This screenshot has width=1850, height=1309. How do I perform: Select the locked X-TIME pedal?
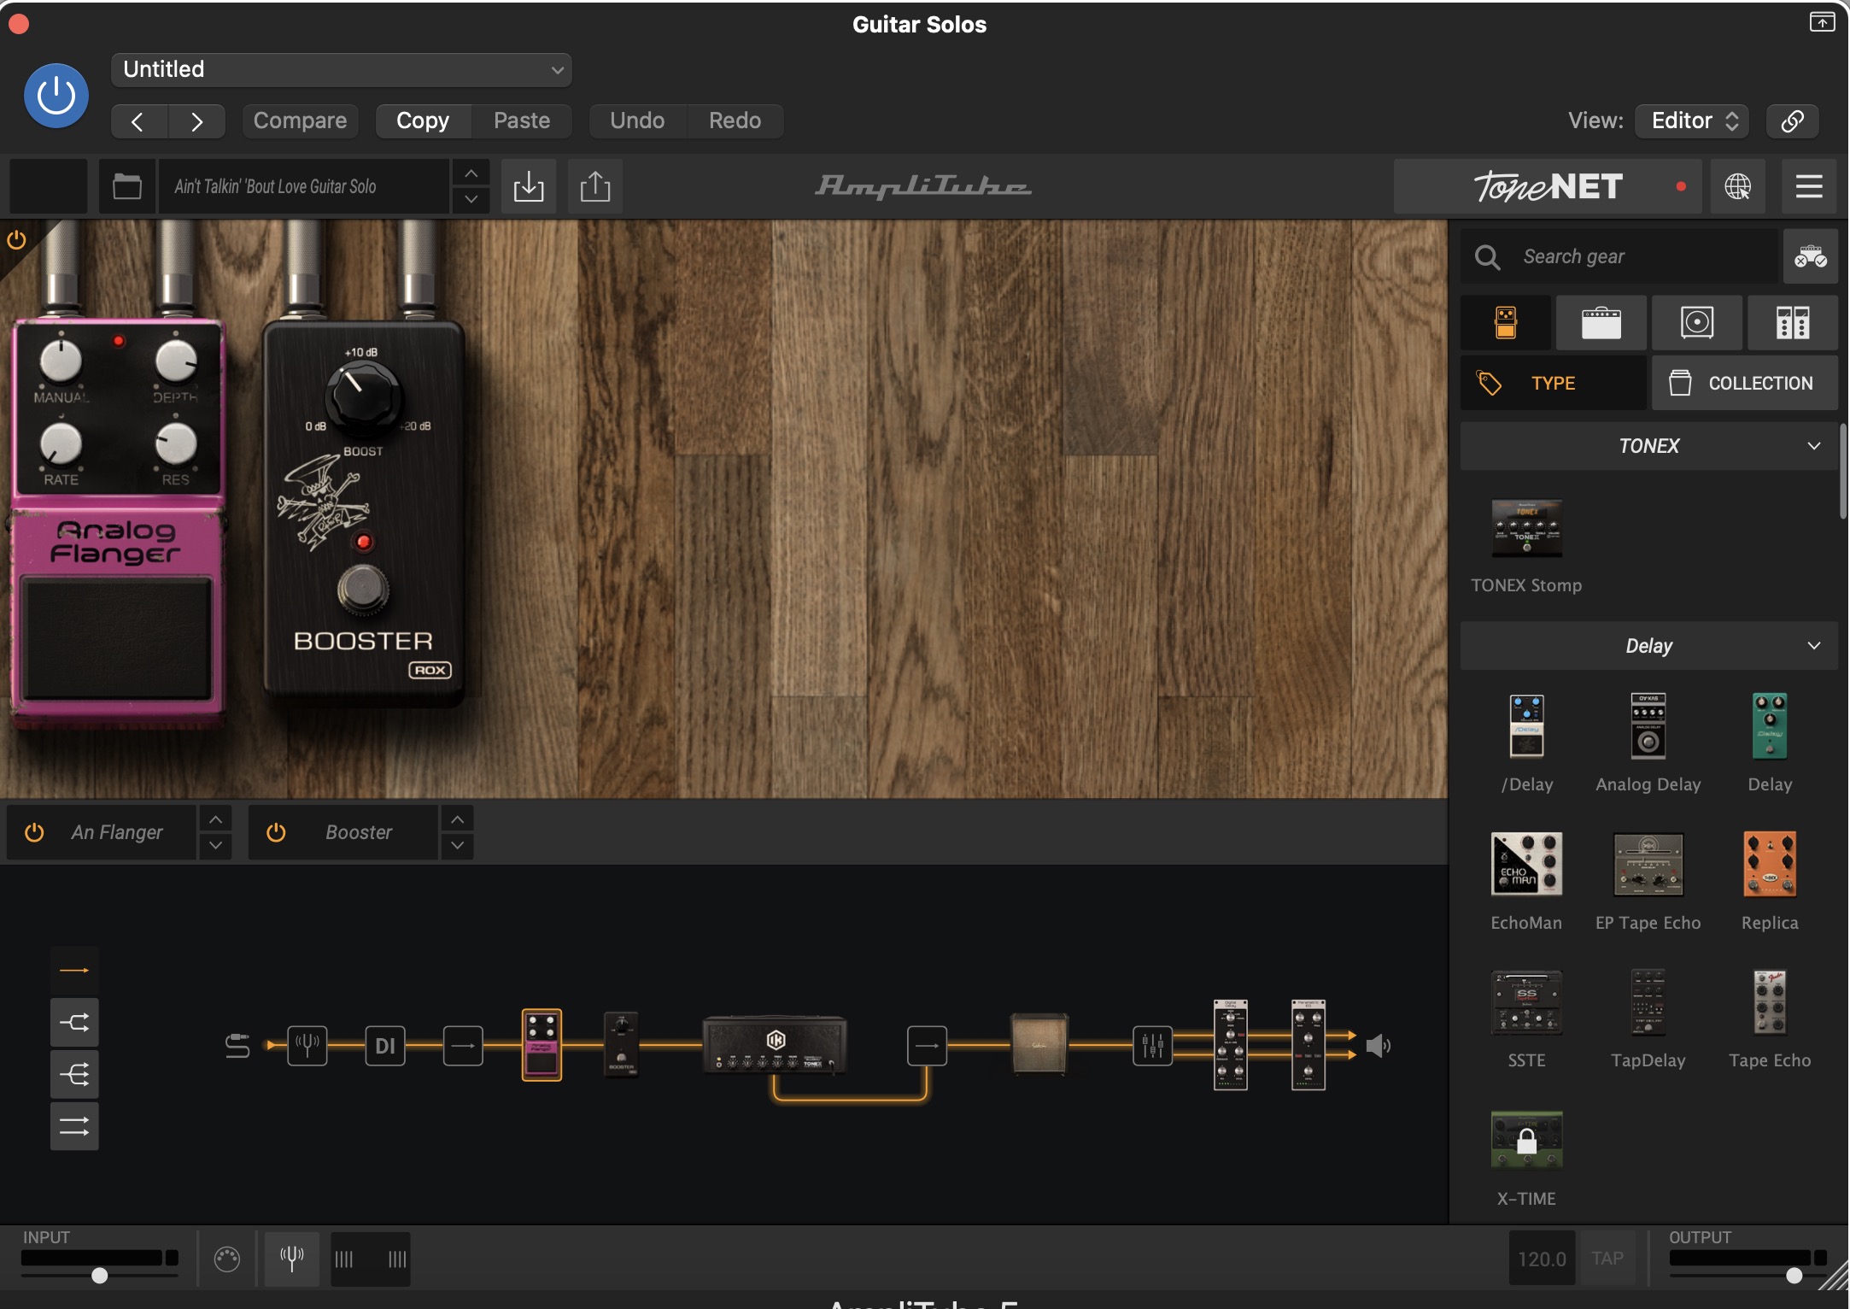coord(1526,1140)
